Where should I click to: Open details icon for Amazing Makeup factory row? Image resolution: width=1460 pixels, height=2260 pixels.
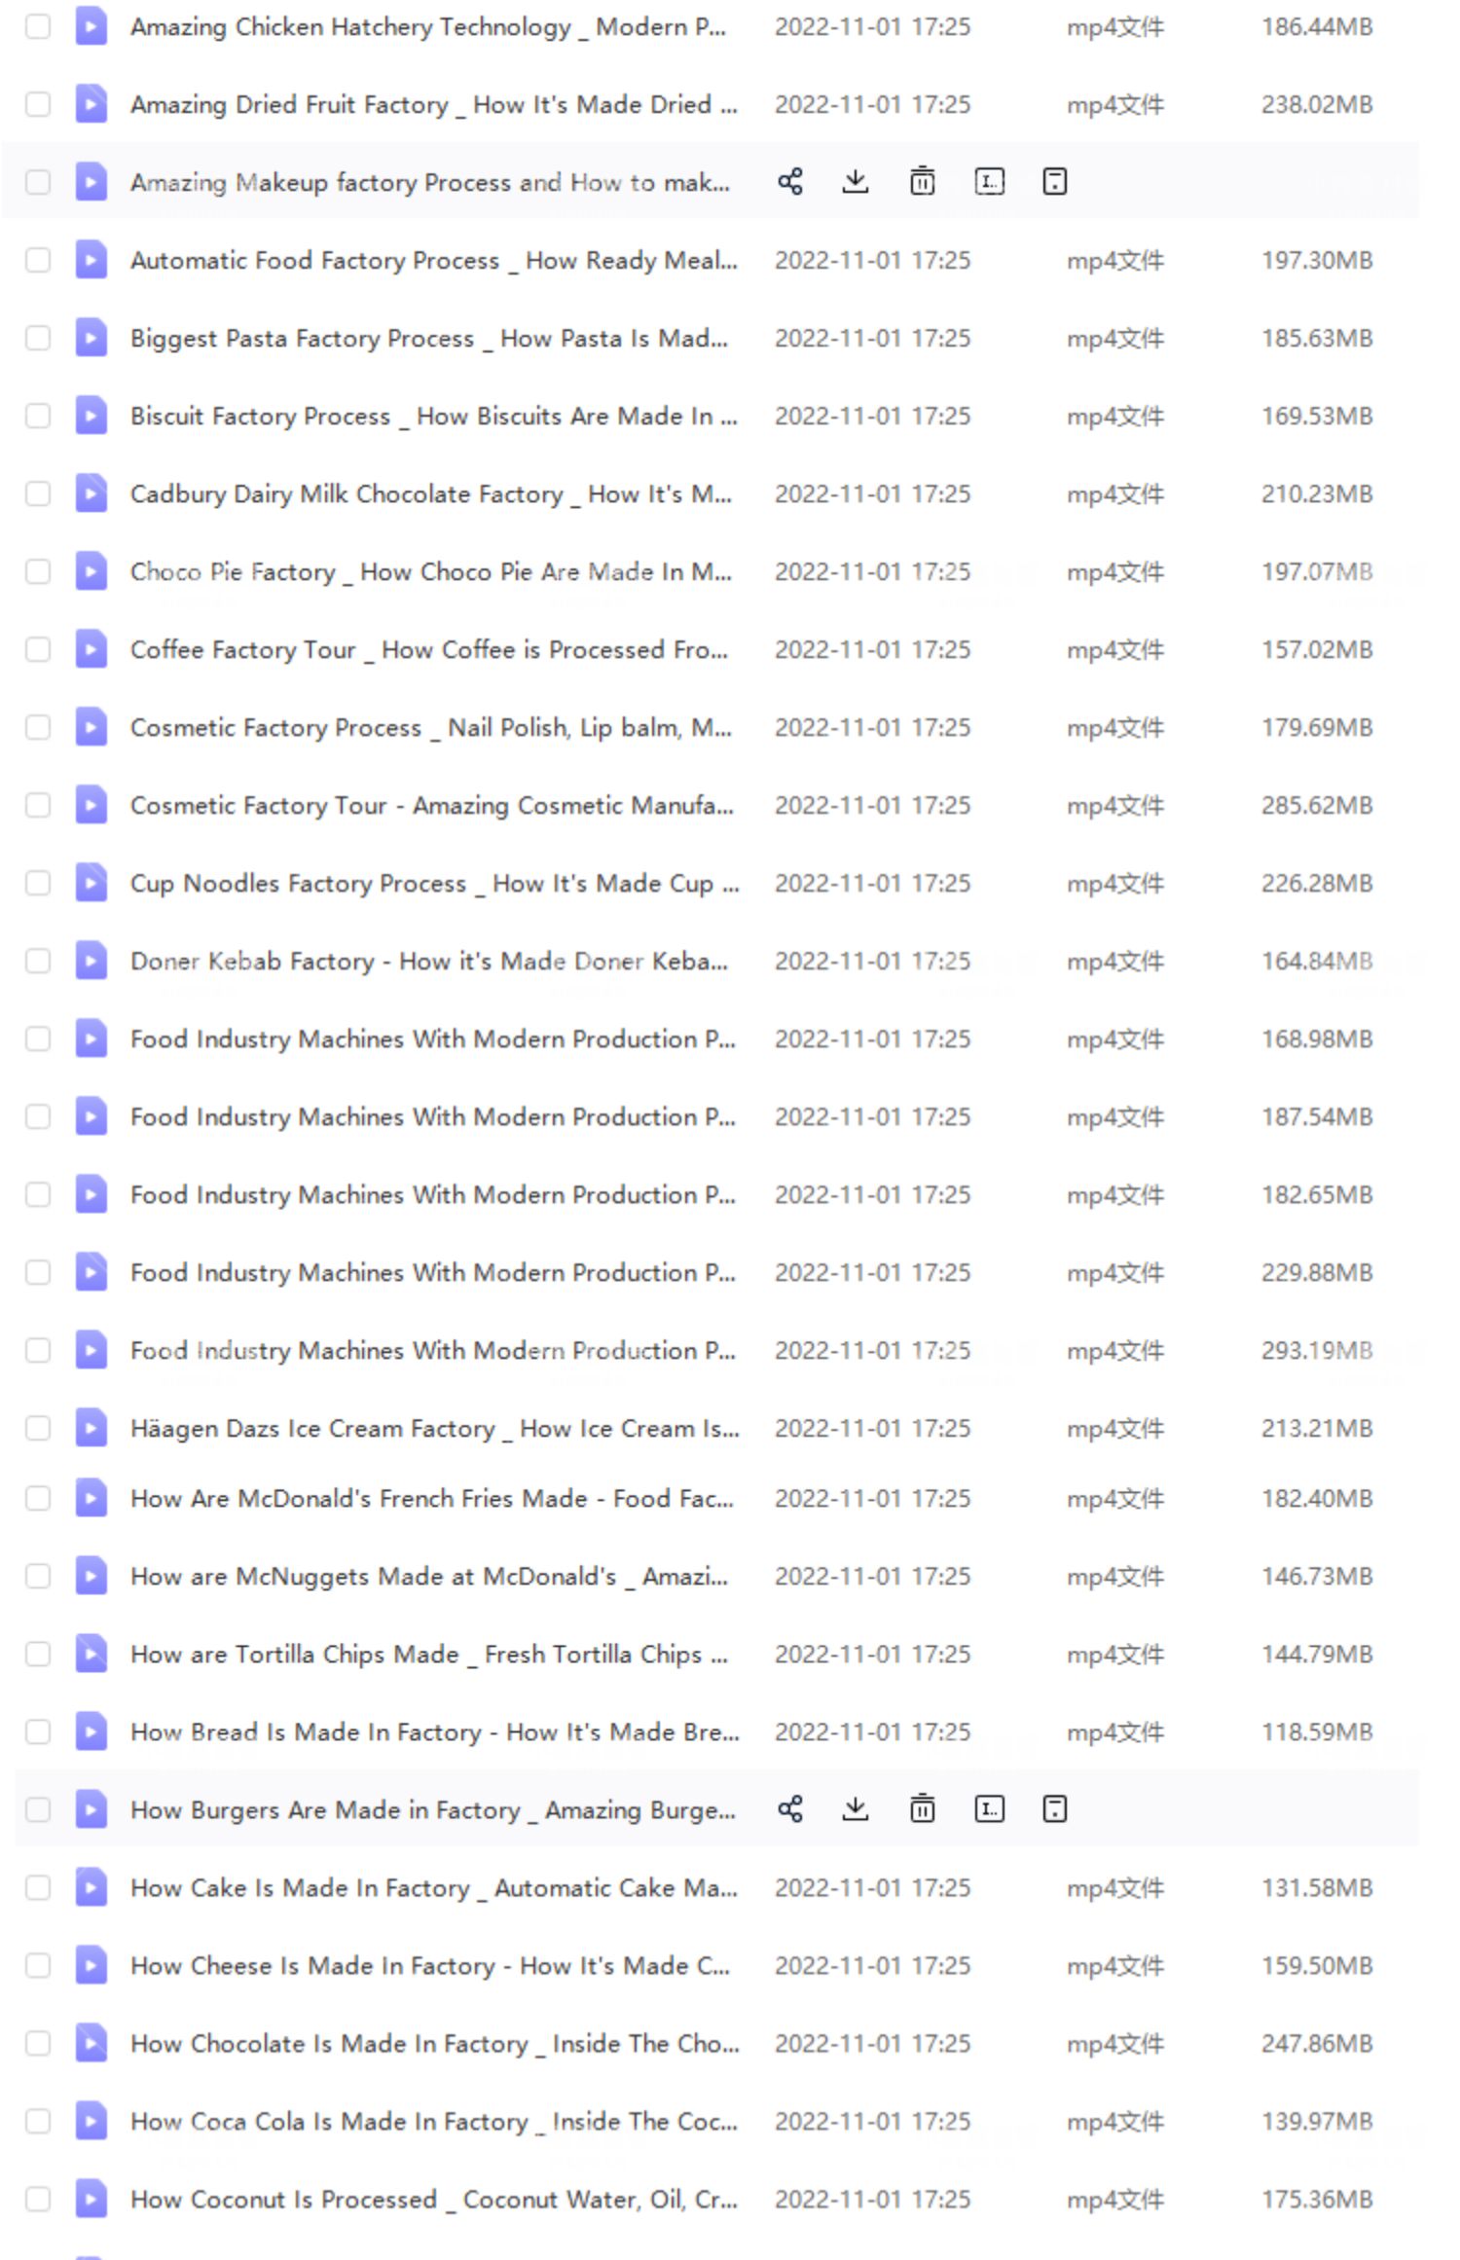1055,182
